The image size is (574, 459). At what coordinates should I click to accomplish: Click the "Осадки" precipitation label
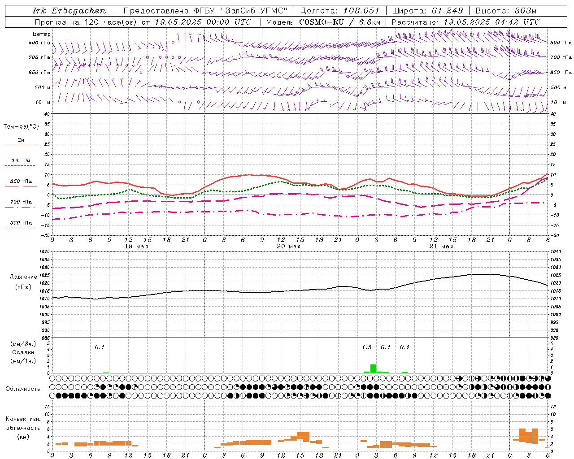(x=23, y=352)
